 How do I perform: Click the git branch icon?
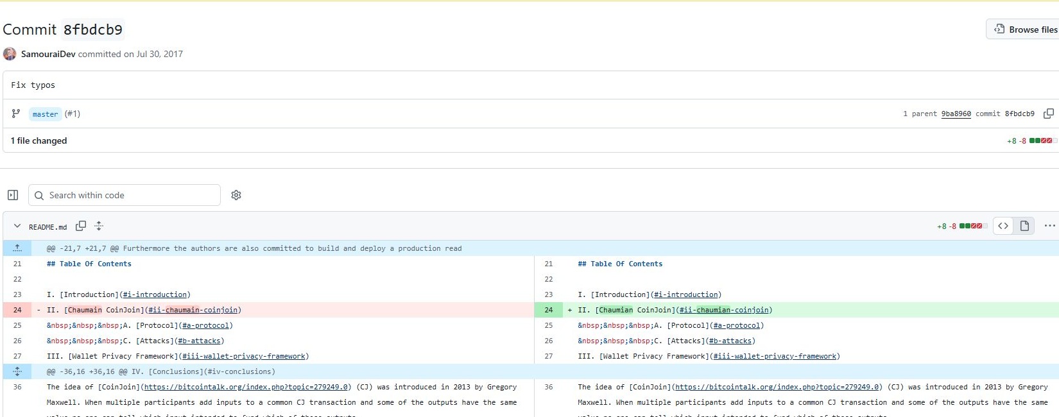point(16,114)
